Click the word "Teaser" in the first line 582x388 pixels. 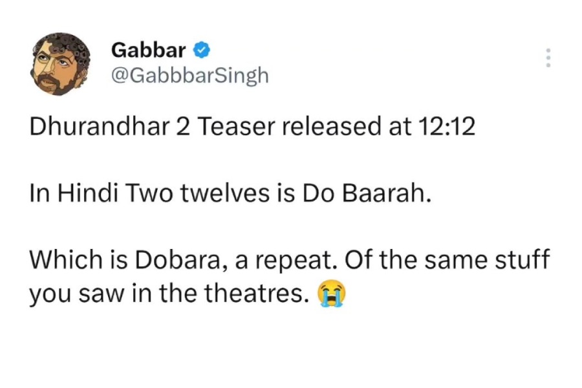coord(232,127)
